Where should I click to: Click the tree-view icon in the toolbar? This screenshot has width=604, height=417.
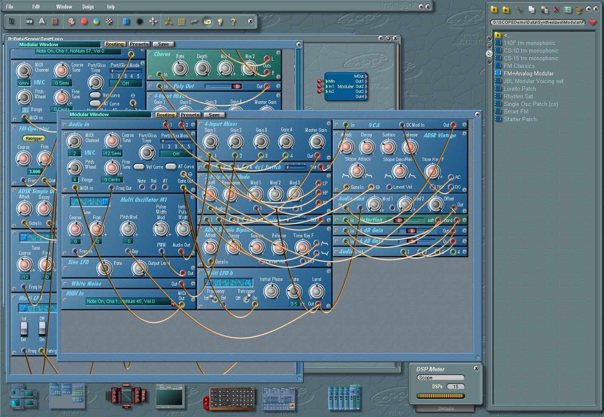[12, 21]
